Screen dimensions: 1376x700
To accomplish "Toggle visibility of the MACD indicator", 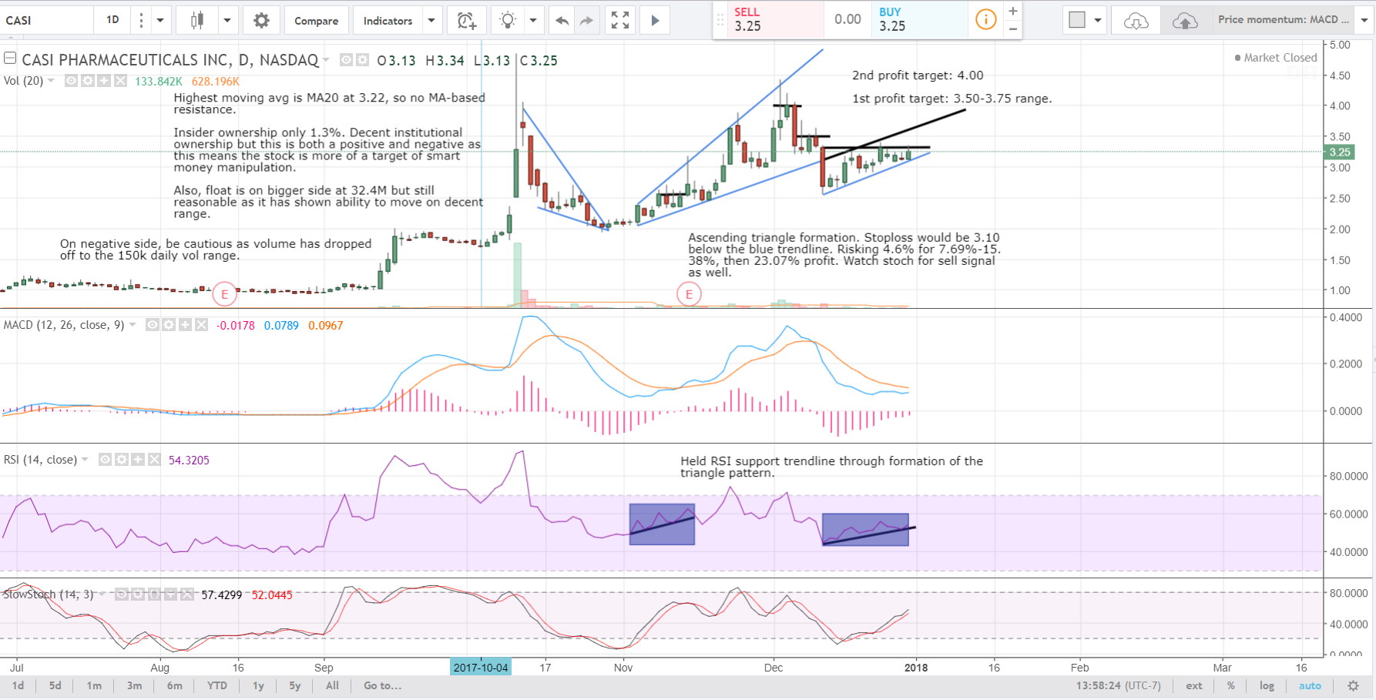I will [152, 324].
